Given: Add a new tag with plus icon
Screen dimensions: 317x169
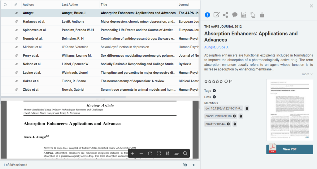Looking at the screenshot, I should 214,91.
